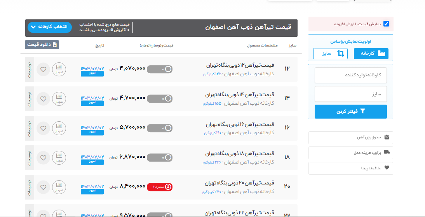Open برآورد هزینه حمل shipping estimate
This screenshot has height=217, width=425.
tap(350, 153)
